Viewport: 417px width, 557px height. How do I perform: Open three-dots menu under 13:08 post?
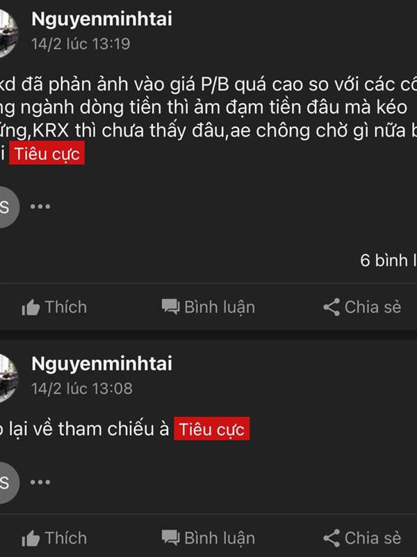click(40, 482)
